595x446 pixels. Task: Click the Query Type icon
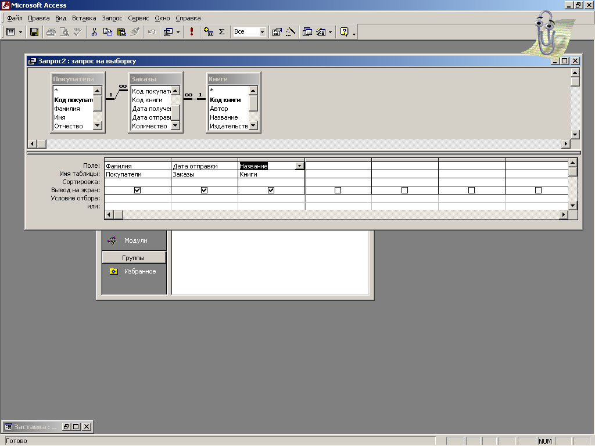[168, 33]
